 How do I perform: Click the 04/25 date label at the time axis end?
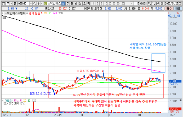173,115
